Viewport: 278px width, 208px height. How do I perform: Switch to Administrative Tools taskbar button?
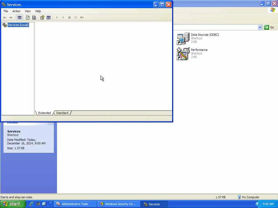pyautogui.click(x=75, y=204)
